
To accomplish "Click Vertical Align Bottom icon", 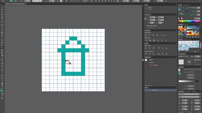I will [166, 48].
